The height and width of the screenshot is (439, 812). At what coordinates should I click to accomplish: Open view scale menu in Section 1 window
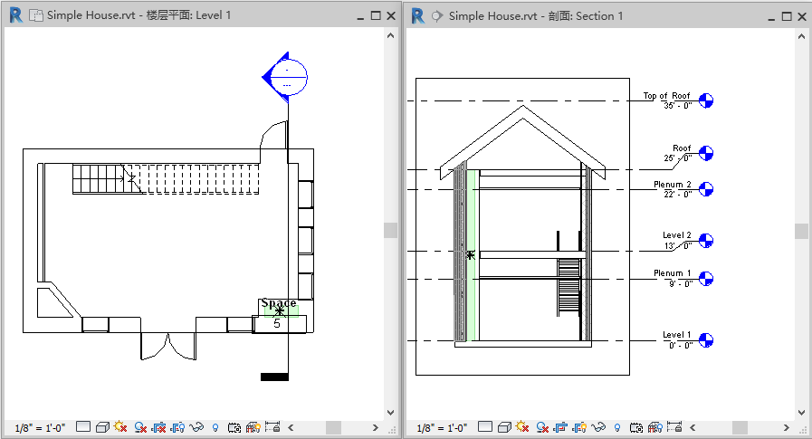442,427
